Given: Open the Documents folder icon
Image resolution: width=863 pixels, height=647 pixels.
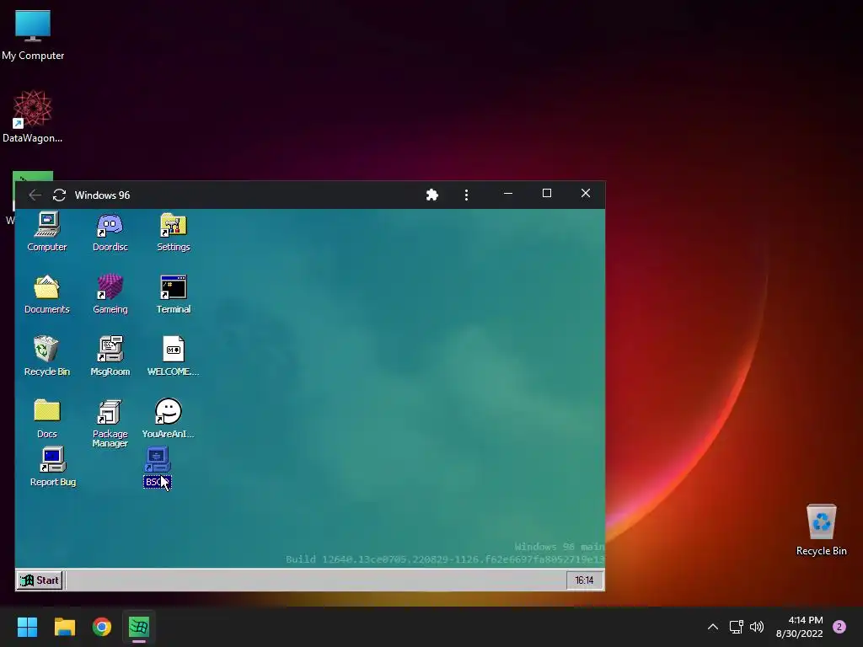Looking at the screenshot, I should point(47,294).
